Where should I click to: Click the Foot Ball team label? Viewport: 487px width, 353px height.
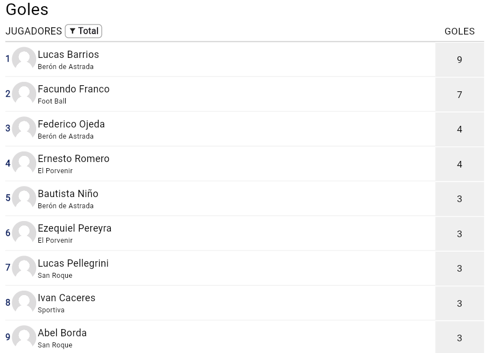(x=52, y=101)
